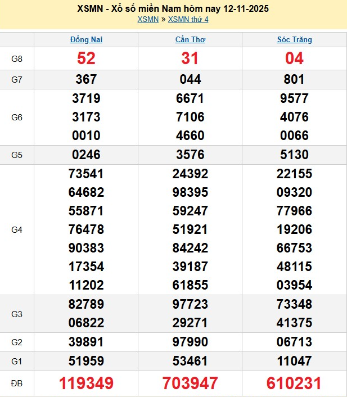The width and height of the screenshot is (347, 397).
Task: Click the red G8 number 52
Action: [x=86, y=58]
